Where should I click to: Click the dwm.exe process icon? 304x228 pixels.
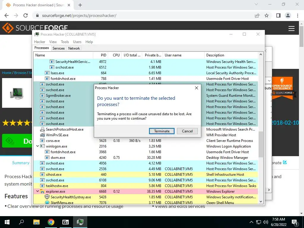click(x=47, y=157)
